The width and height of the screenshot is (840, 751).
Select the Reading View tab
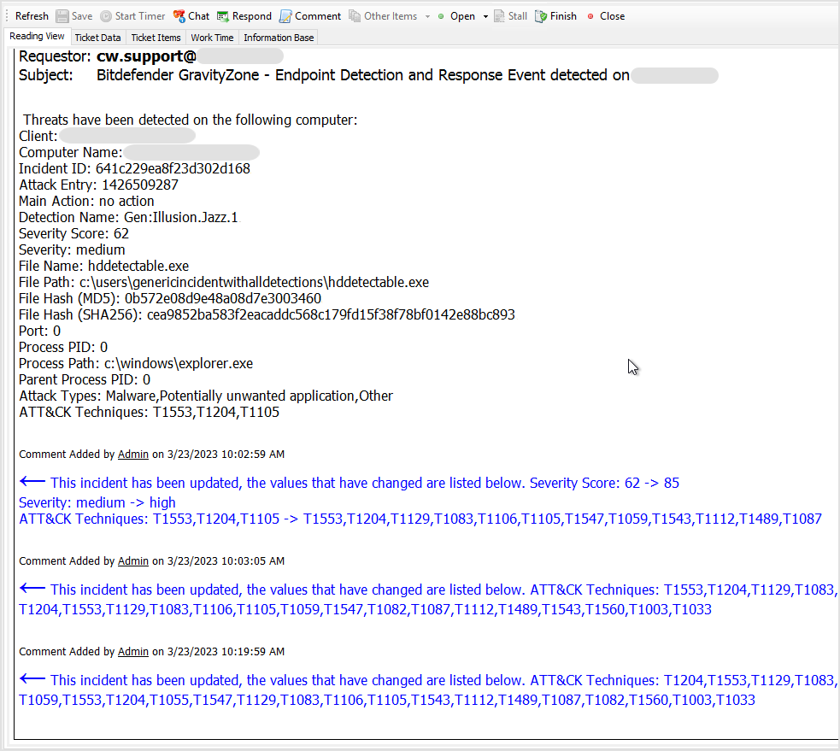coord(38,37)
